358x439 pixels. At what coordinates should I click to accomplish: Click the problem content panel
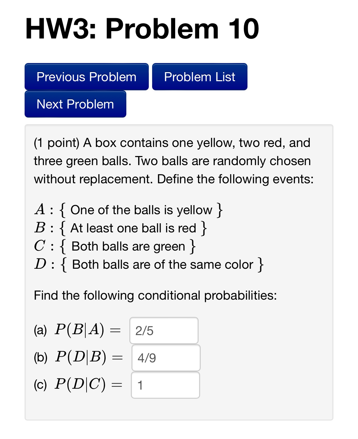click(179, 273)
